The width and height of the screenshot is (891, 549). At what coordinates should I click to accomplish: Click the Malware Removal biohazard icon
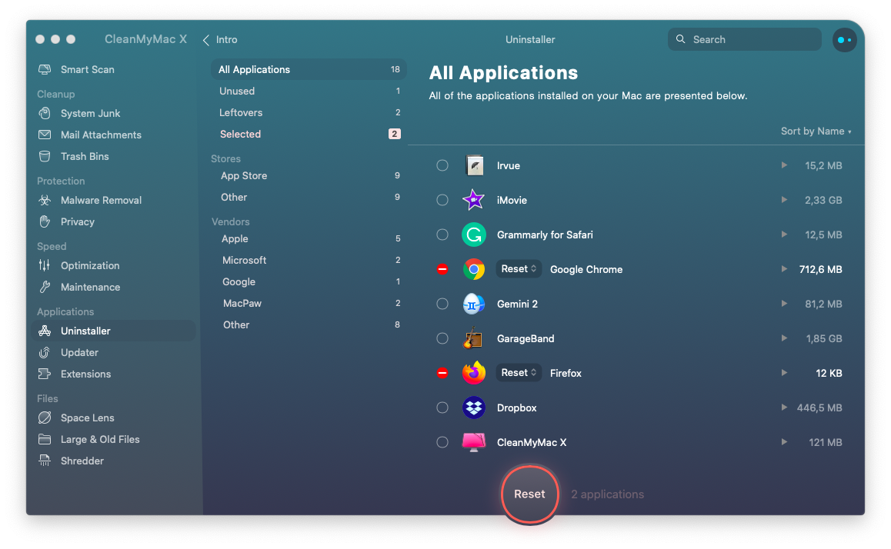[45, 200]
